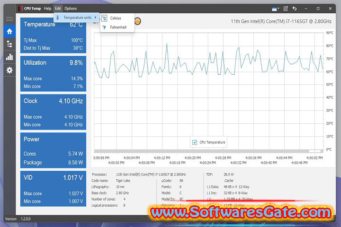Open the tree view sidebar icon

coord(9,44)
